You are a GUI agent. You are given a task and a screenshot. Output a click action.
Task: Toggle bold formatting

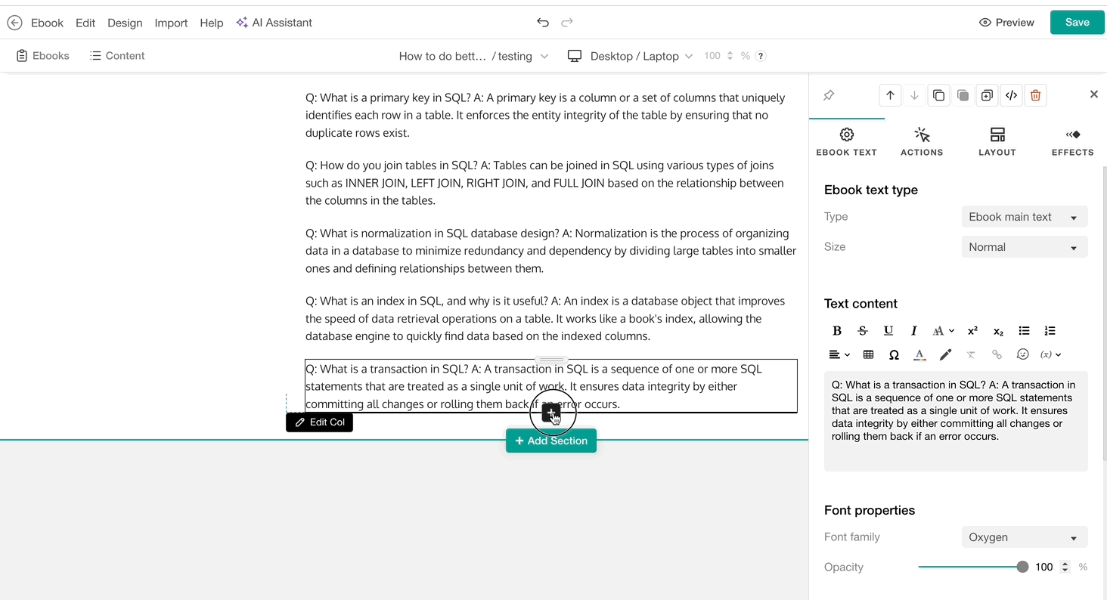click(x=837, y=331)
